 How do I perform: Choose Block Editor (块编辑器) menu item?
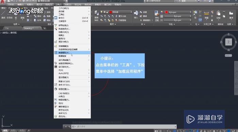pyautogui.click(x=73, y=46)
